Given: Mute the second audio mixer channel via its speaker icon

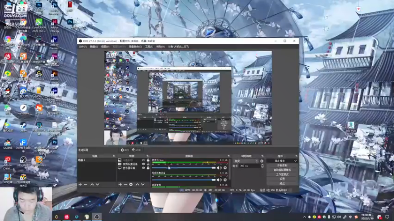Looking at the screenshot, I should click(x=219, y=180).
